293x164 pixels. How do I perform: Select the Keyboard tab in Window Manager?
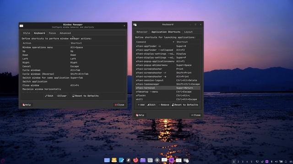[39, 33]
